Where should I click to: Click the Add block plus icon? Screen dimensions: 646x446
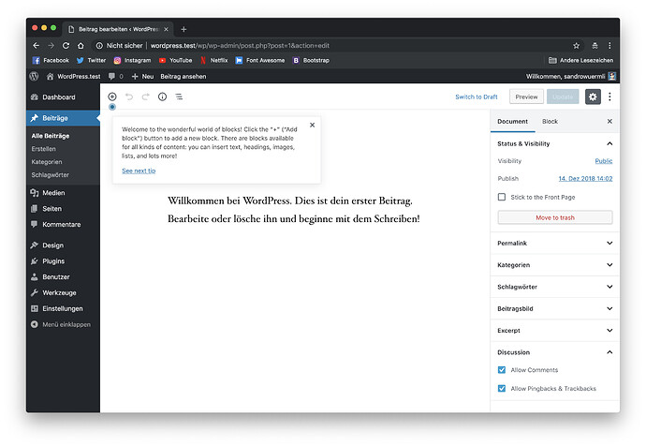coord(112,97)
